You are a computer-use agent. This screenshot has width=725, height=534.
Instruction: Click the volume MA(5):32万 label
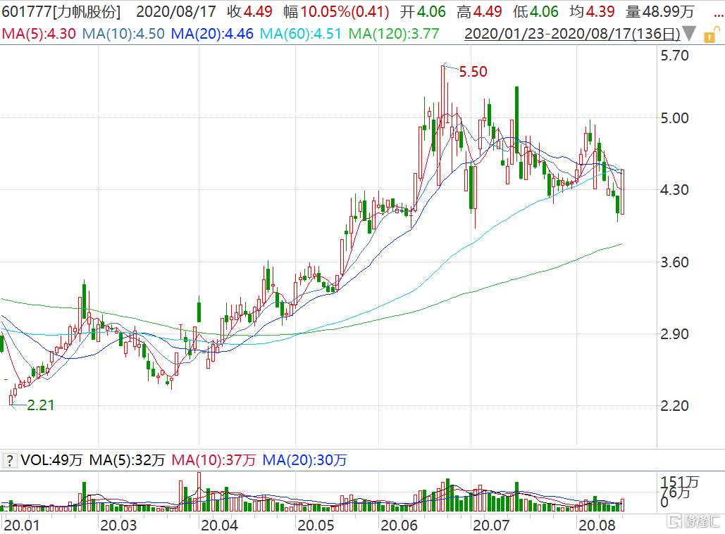(x=127, y=460)
